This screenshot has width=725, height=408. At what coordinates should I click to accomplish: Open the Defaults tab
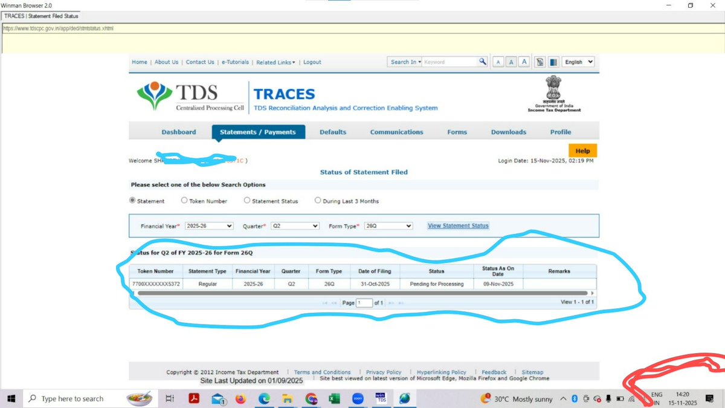tap(333, 132)
